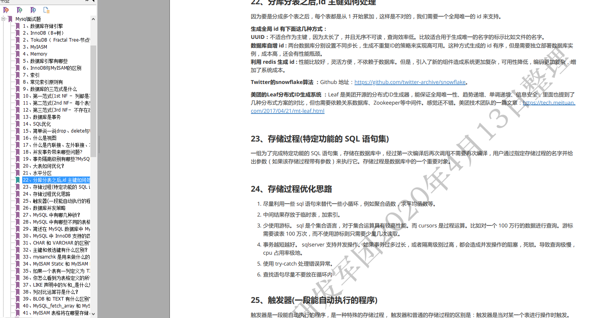Select bookmark 40、MySQL_fetch_array 和

click(x=56, y=306)
